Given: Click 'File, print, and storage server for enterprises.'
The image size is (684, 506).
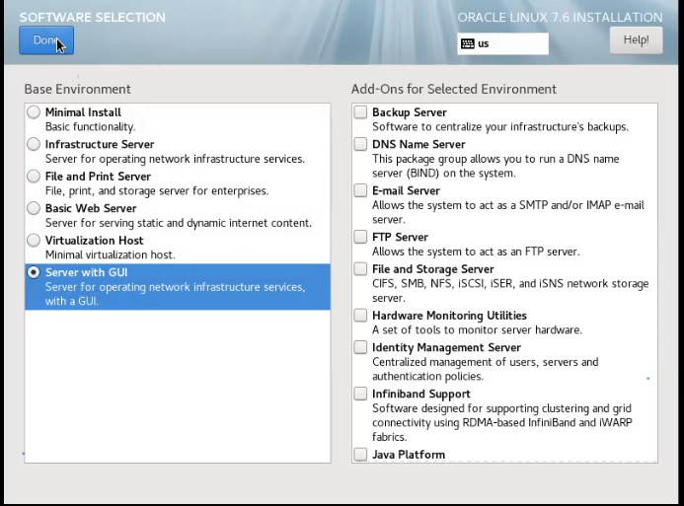Looking at the screenshot, I should pos(157,191).
